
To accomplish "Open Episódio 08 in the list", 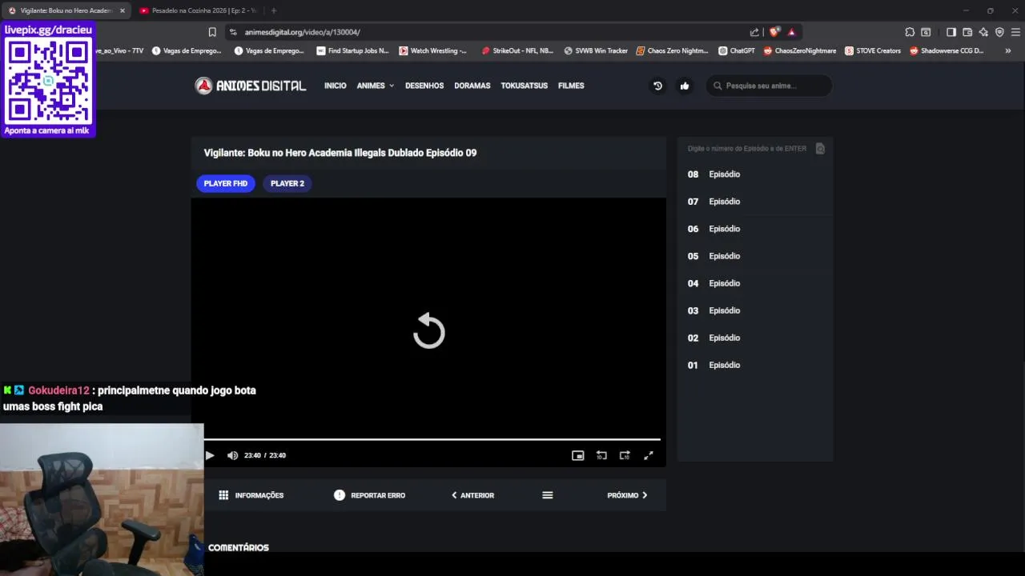I will tap(755, 174).
